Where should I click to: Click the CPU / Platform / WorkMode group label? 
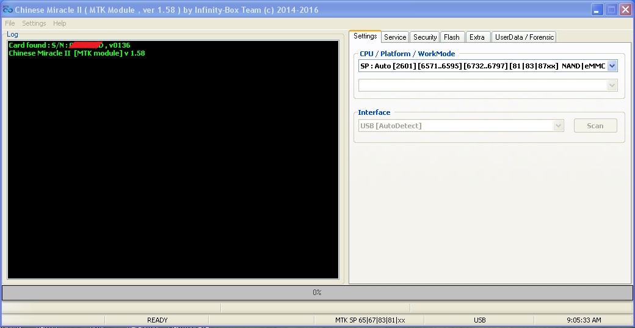[407, 54]
